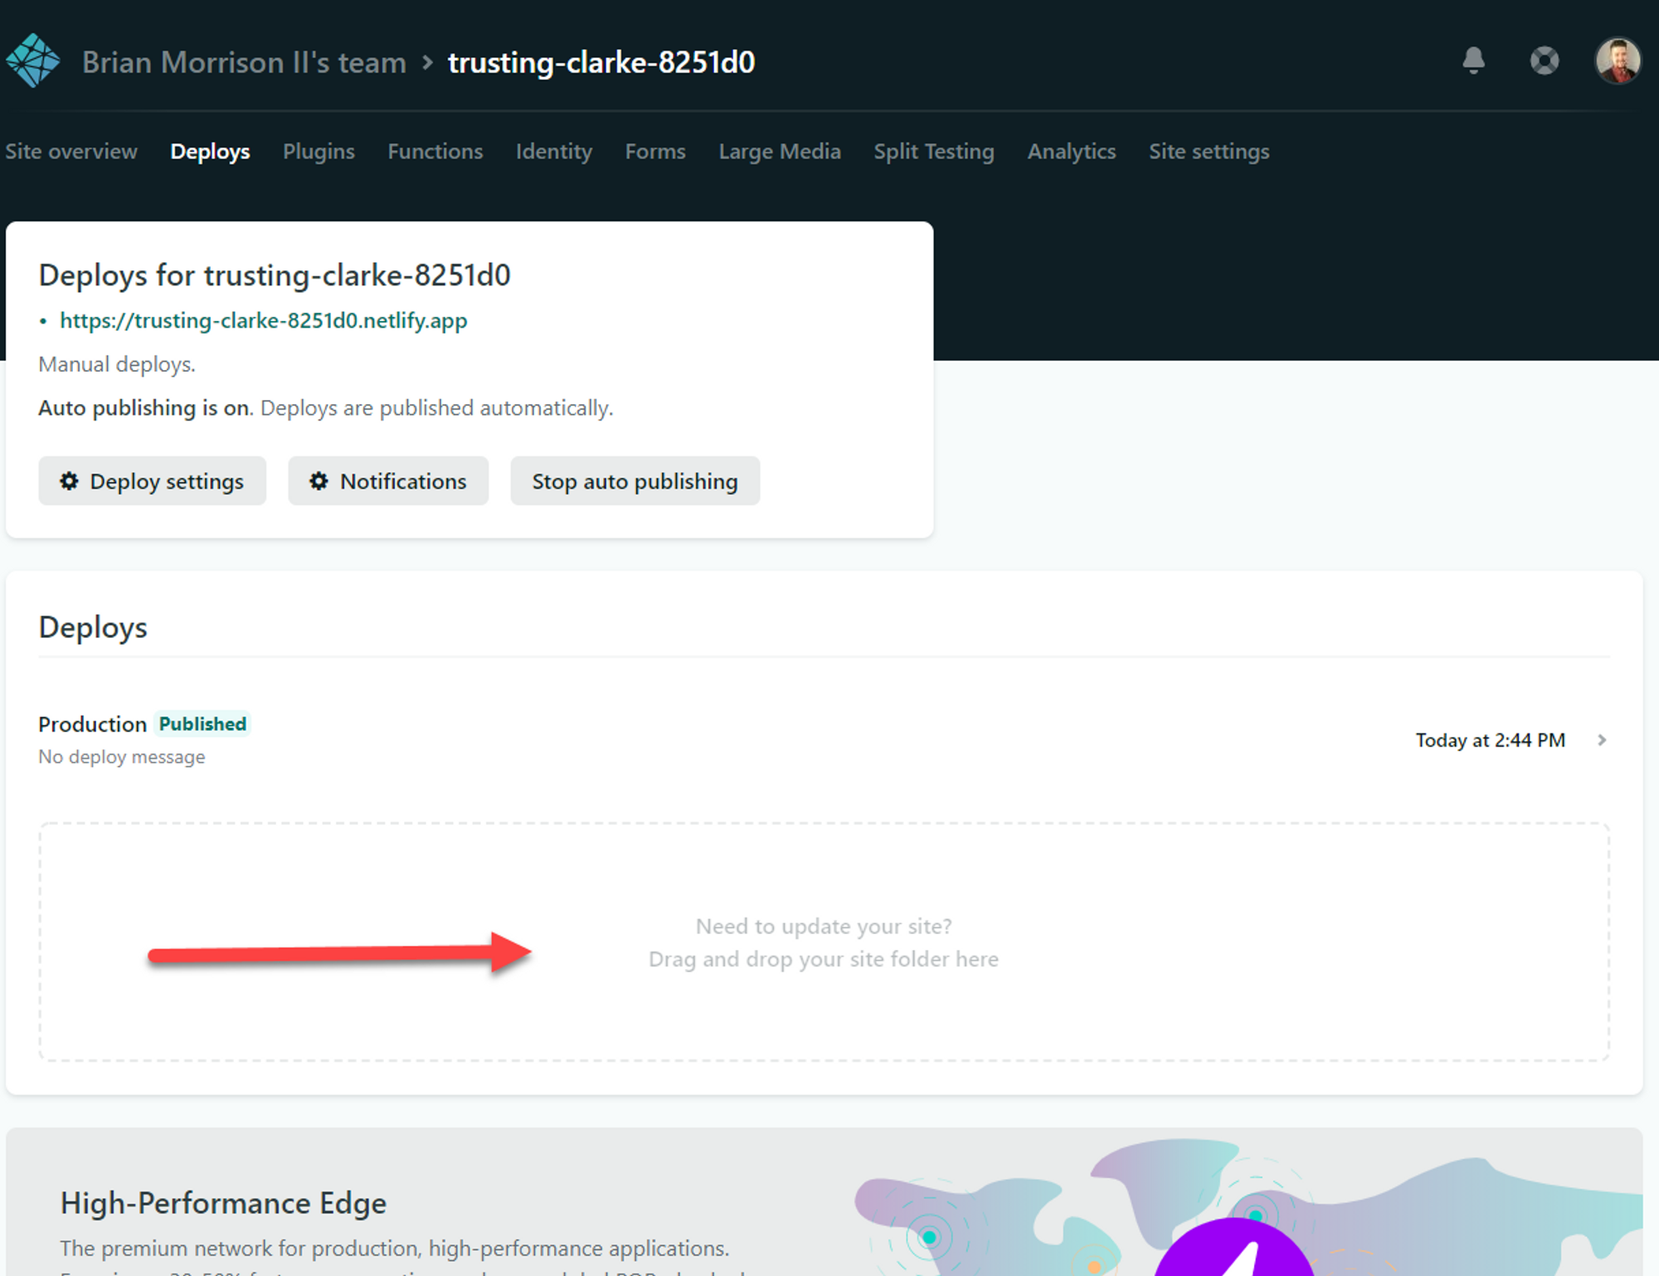Open the Production deploy entry
The image size is (1659, 1276).
824,740
